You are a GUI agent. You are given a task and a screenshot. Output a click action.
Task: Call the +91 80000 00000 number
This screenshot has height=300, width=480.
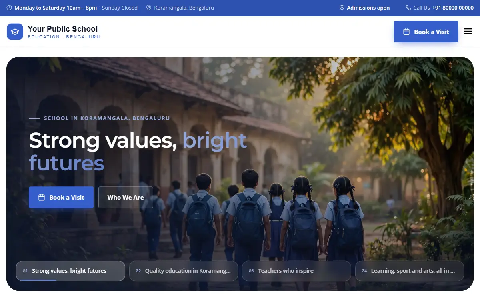[x=453, y=8]
